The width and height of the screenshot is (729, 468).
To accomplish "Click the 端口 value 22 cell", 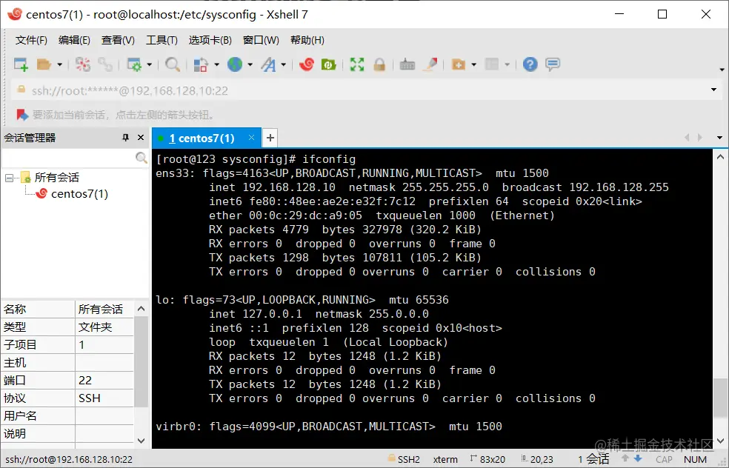I will point(104,380).
